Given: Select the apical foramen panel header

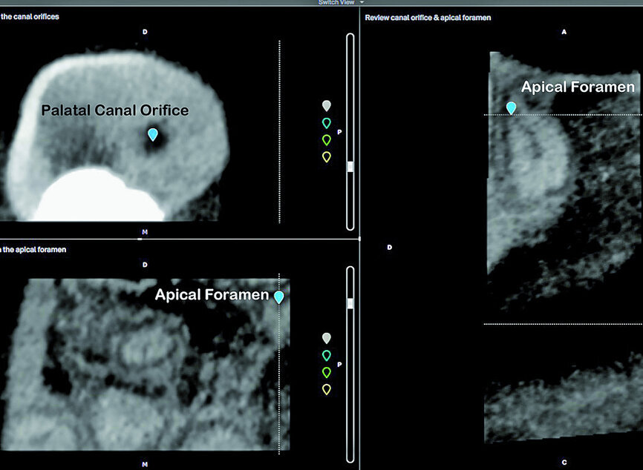Looking at the screenshot, I should click(x=33, y=250).
